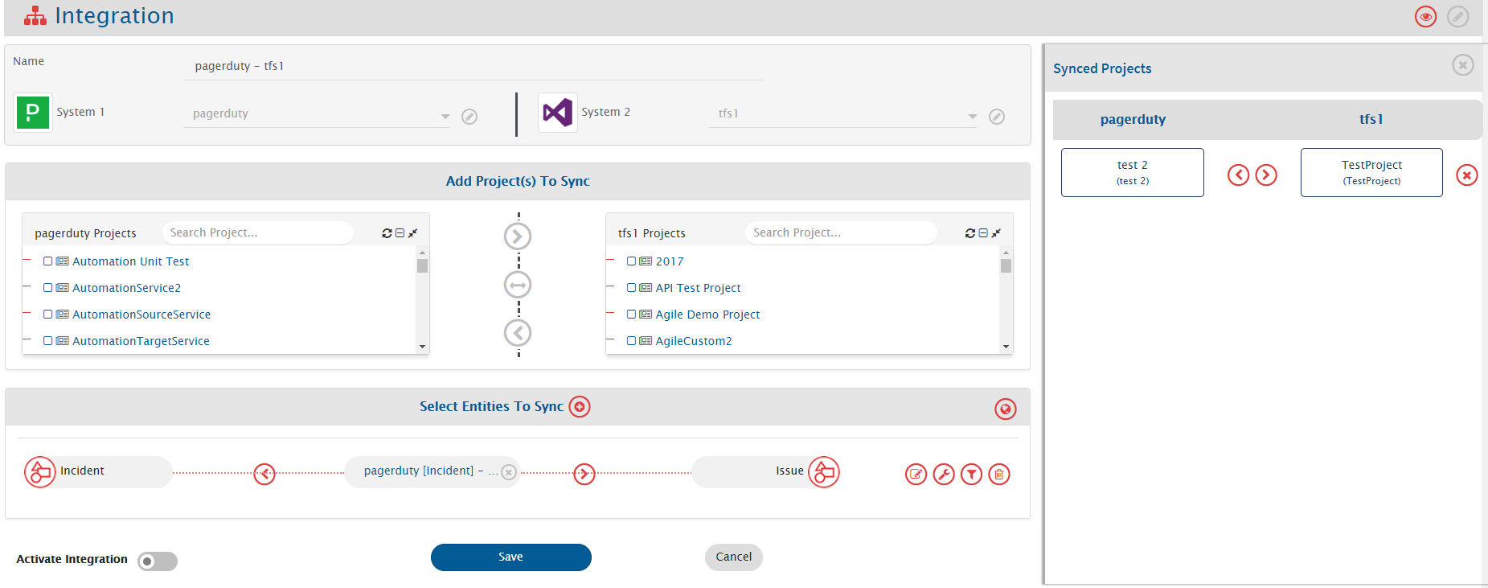Click the Save button
The height and width of the screenshot is (588, 1488).
coord(510,557)
